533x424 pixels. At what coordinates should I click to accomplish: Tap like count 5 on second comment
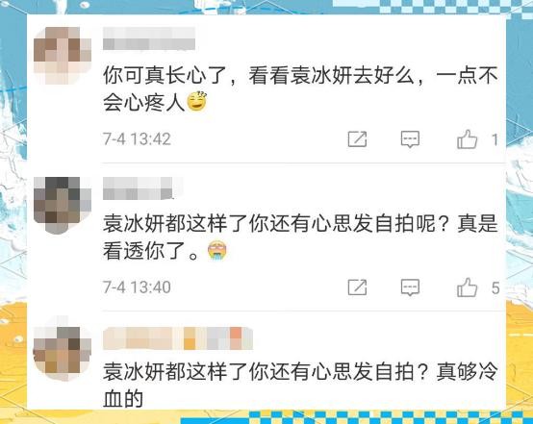pos(495,288)
